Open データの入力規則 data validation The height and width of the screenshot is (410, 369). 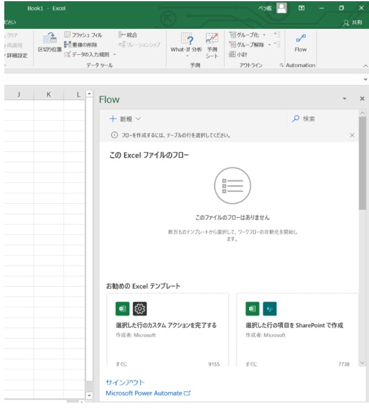pos(87,54)
